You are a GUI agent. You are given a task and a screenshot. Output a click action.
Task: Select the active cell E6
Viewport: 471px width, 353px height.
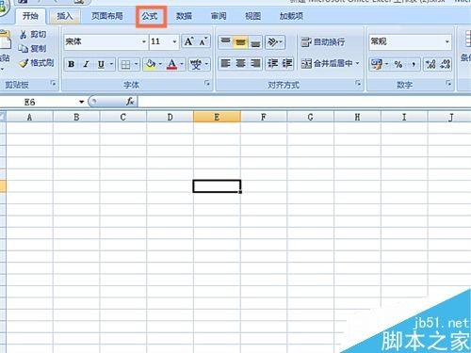217,186
